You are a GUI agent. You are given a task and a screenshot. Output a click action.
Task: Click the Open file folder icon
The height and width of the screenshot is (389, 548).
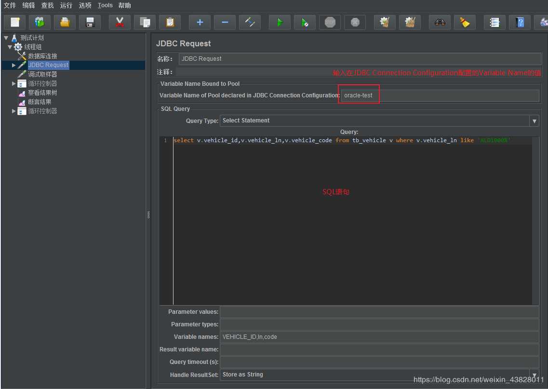(65, 22)
